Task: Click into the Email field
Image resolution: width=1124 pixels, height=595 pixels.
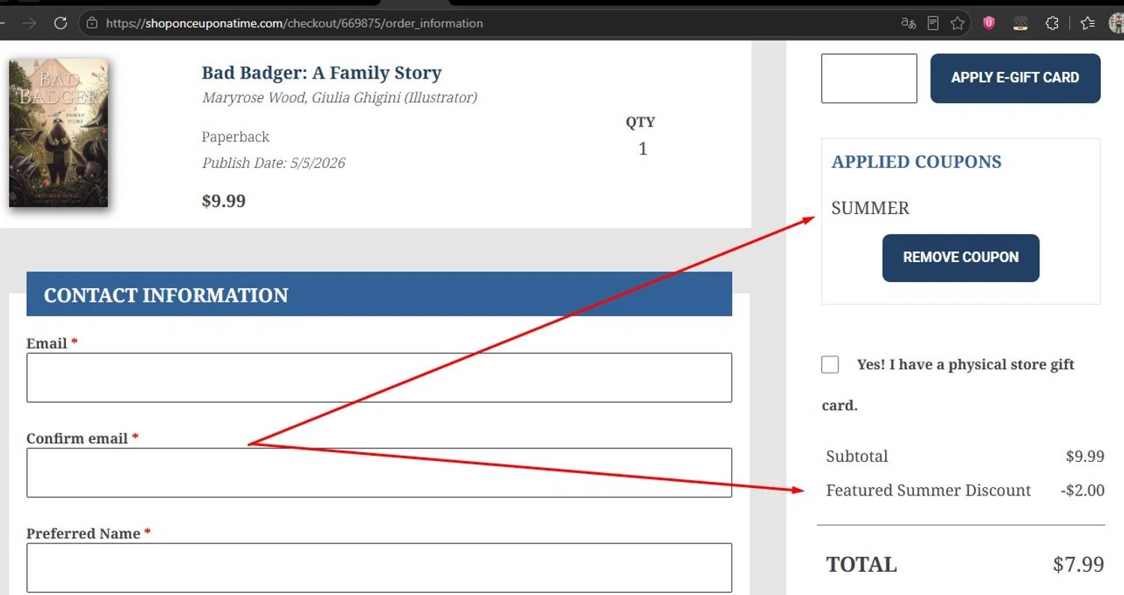Action: coord(379,377)
